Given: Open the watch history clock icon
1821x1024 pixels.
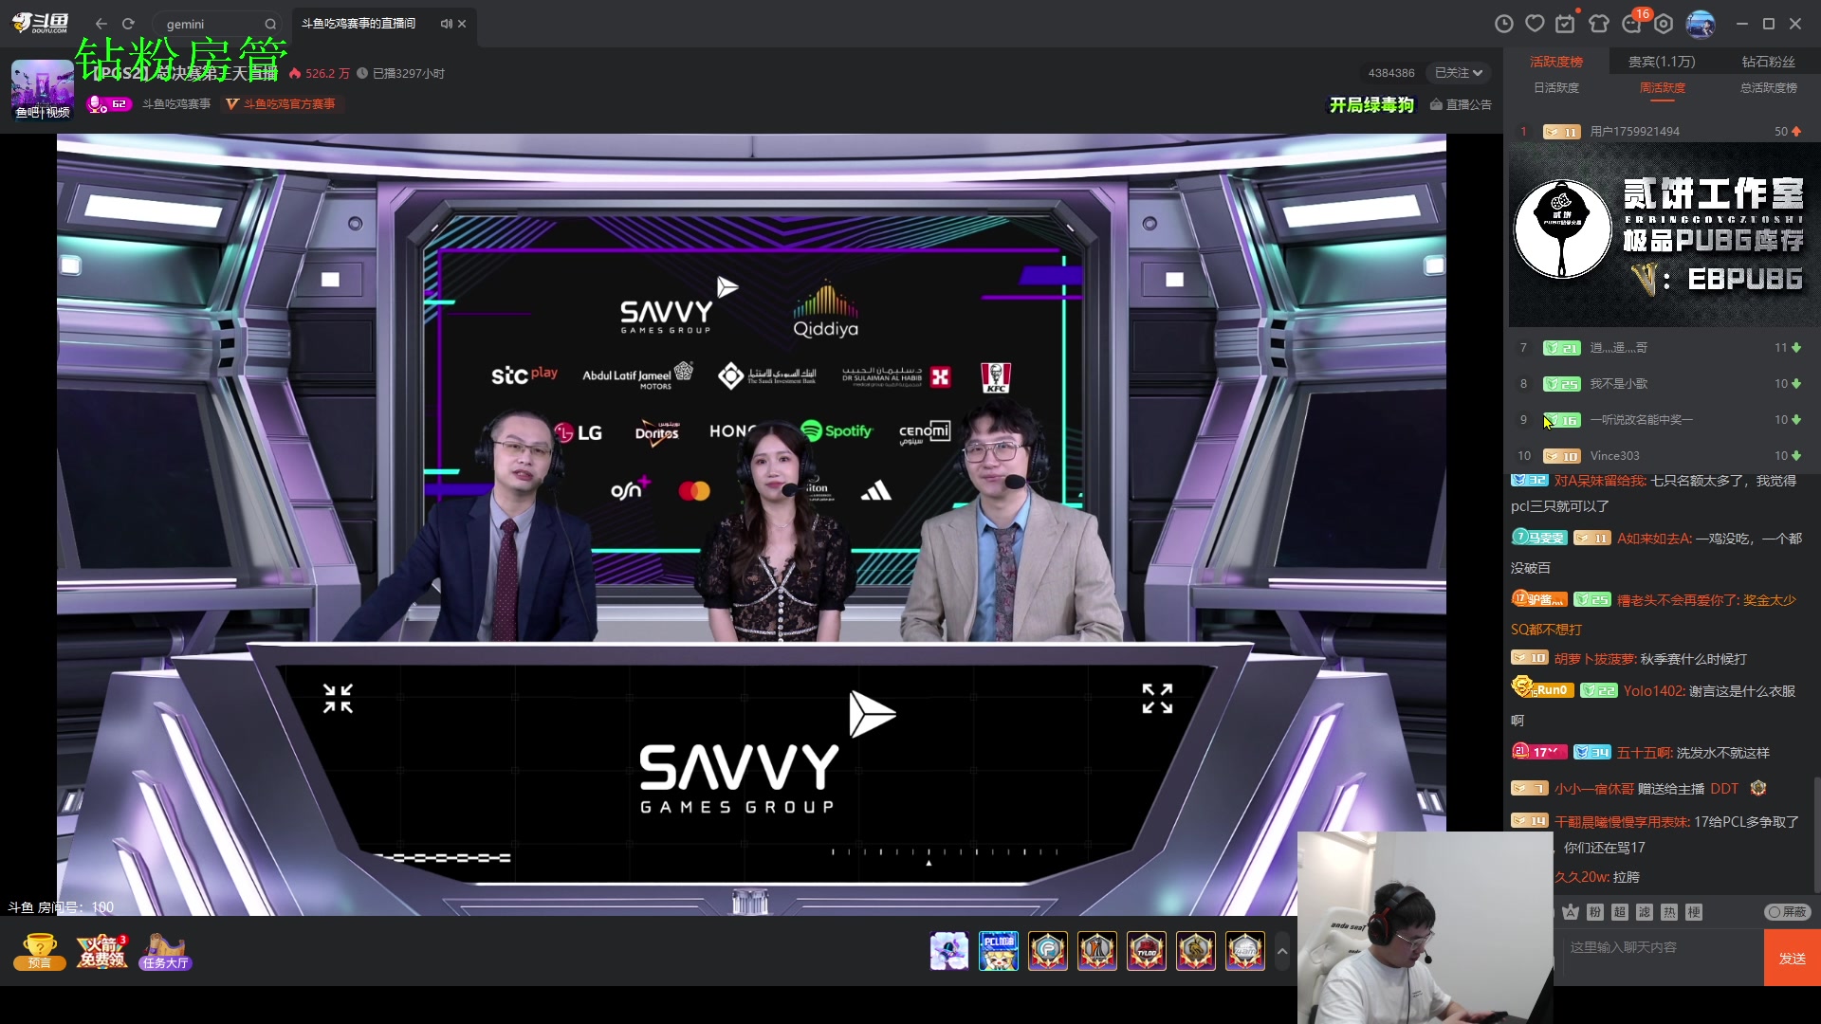Looking at the screenshot, I should (1503, 24).
